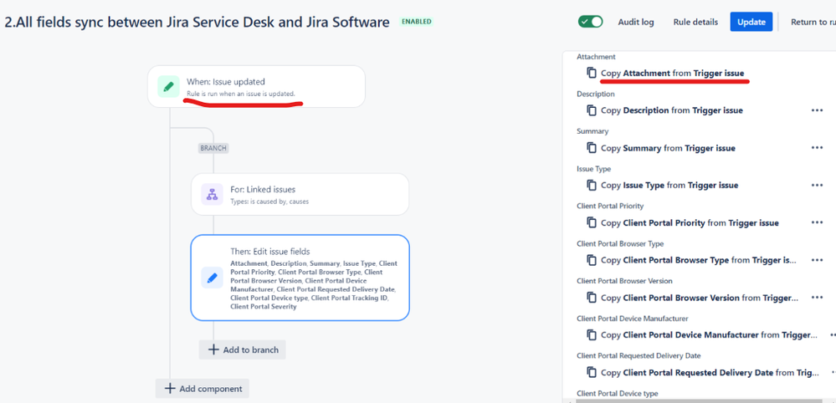The width and height of the screenshot is (836, 403).
Task: Open more options for Client Portal Browser Type
Action: pos(817,260)
